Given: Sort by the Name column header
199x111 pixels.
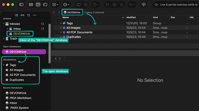Looking at the screenshot, I should point(65,17).
